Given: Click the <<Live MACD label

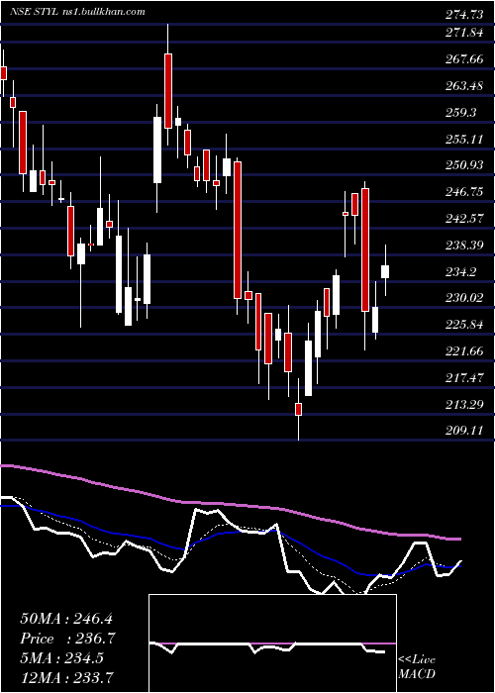Looking at the screenshot, I should pos(417,666).
